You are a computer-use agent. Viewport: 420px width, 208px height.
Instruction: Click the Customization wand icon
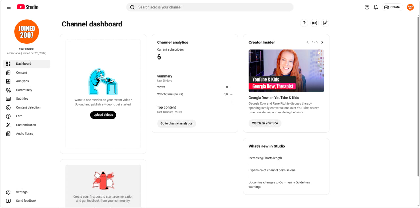pyautogui.click(x=9, y=125)
